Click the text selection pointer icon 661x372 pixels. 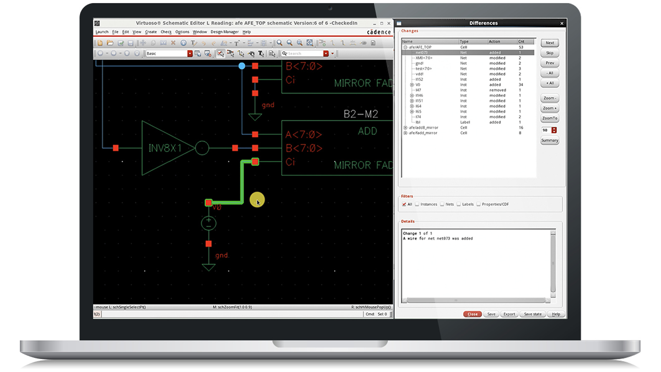(261, 53)
